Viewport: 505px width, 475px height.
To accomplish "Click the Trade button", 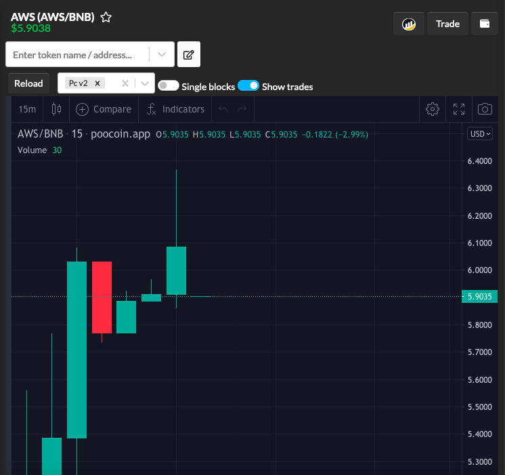I will (447, 24).
